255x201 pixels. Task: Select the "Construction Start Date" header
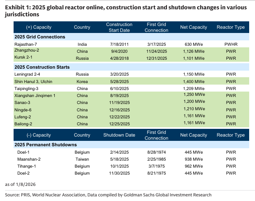click(x=119, y=28)
